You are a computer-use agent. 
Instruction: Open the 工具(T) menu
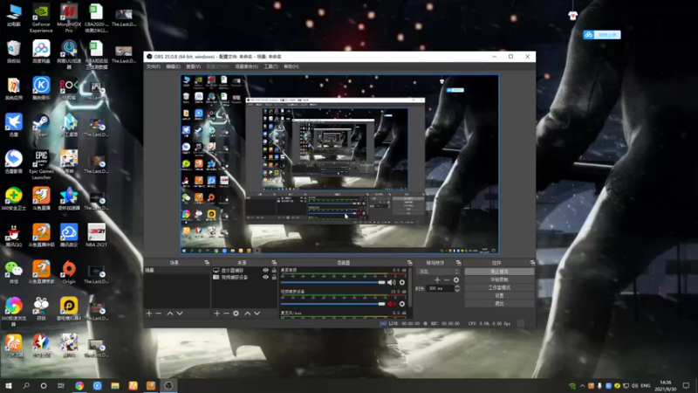pyautogui.click(x=270, y=66)
